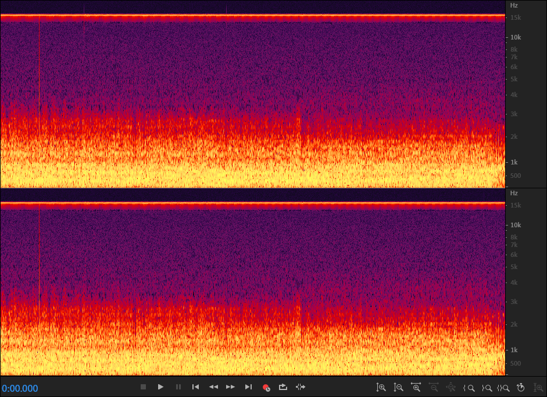Viewport: 547px width, 397px height.
Task: Click the Fast Forward button
Action: pos(231,387)
